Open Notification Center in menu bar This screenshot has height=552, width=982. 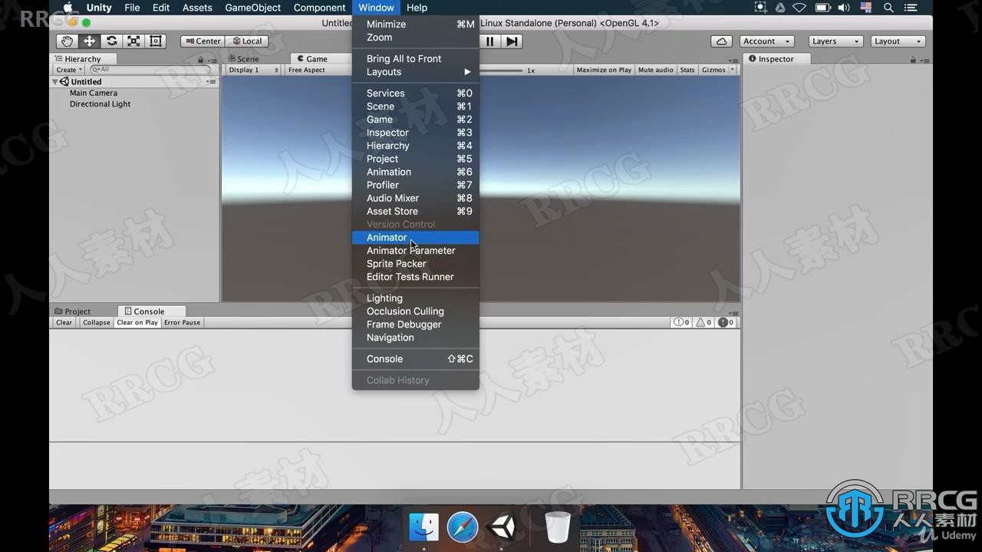912,8
